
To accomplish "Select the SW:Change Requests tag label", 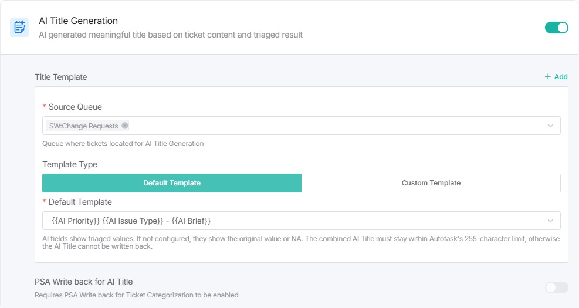I will tap(83, 126).
